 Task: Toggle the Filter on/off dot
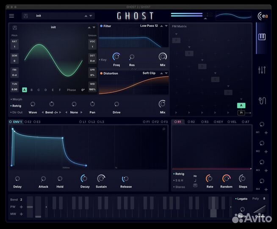101,26
